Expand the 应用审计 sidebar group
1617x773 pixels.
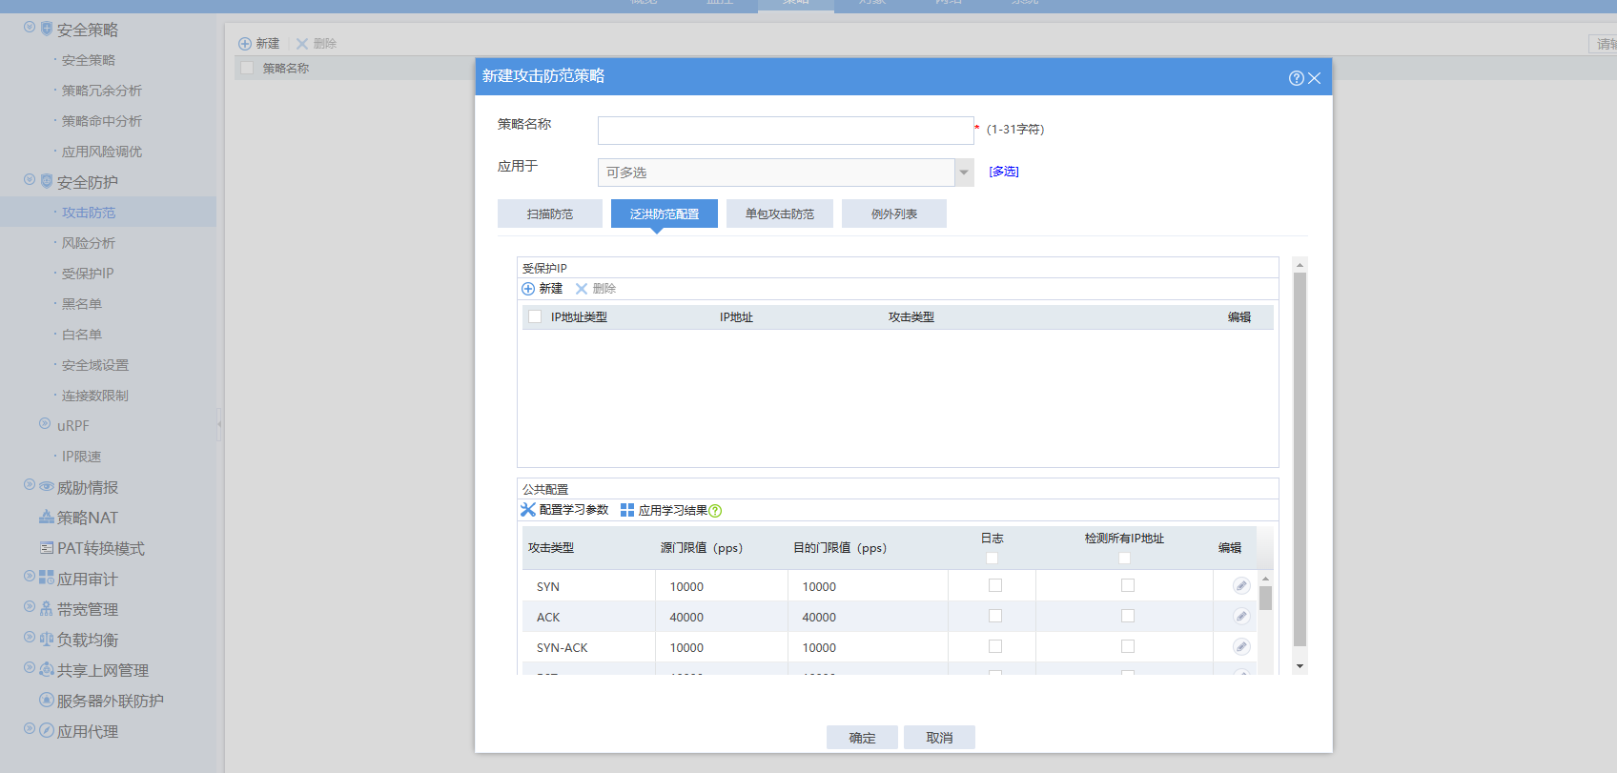click(30, 576)
